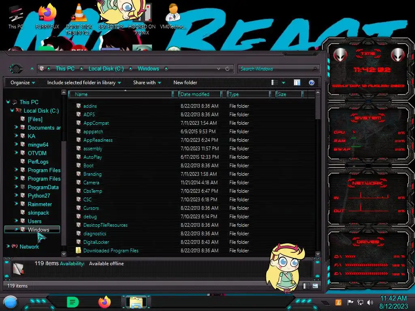Click This PC in the address breadcrumb
415x311 pixels.
click(x=65, y=68)
